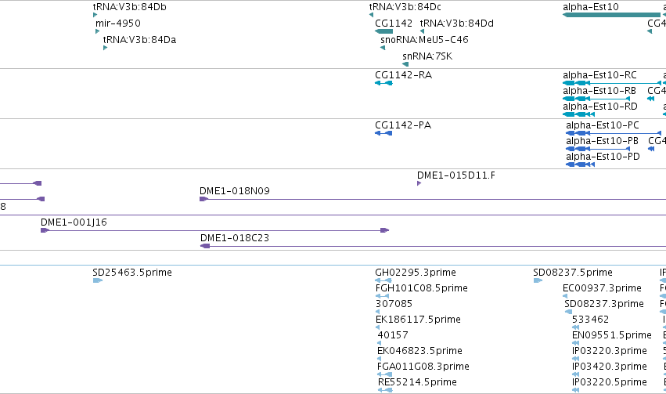The image size is (666, 394).
Task: Select the tRNA:V3b:84Da arrow glyph
Action: pyautogui.click(x=105, y=48)
